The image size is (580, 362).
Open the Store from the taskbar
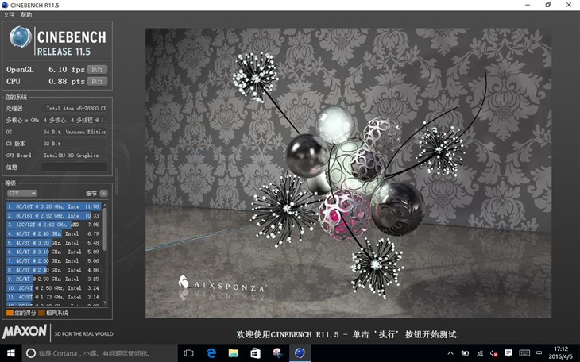coord(256,353)
